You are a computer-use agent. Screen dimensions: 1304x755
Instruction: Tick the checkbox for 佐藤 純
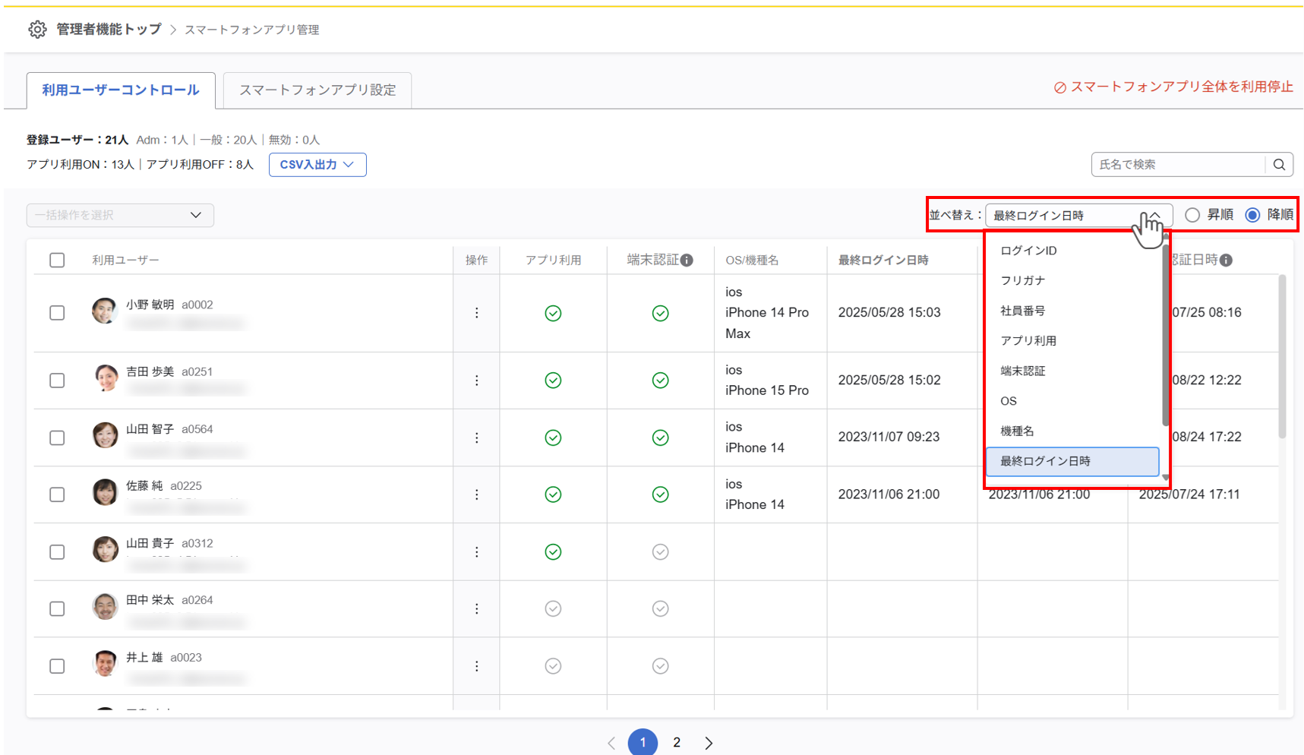[x=57, y=494]
